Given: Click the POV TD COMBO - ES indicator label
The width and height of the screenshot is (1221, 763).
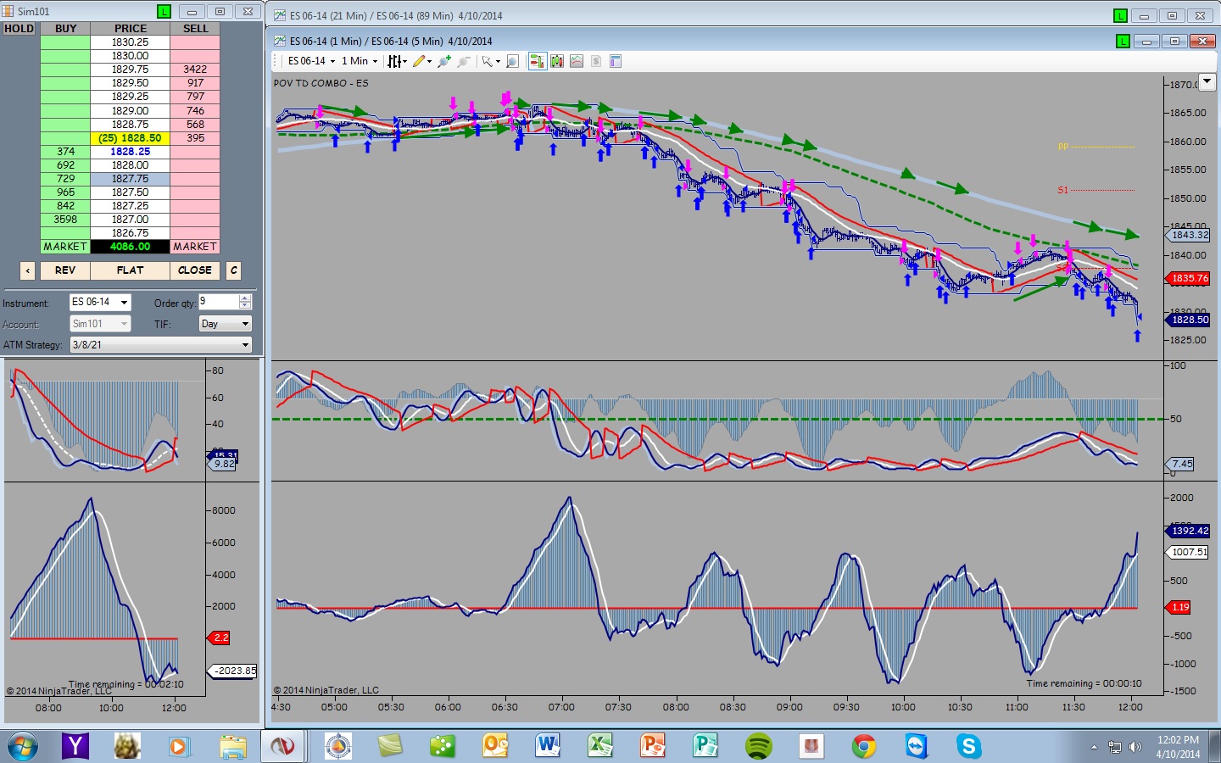Looking at the screenshot, I should [x=321, y=83].
